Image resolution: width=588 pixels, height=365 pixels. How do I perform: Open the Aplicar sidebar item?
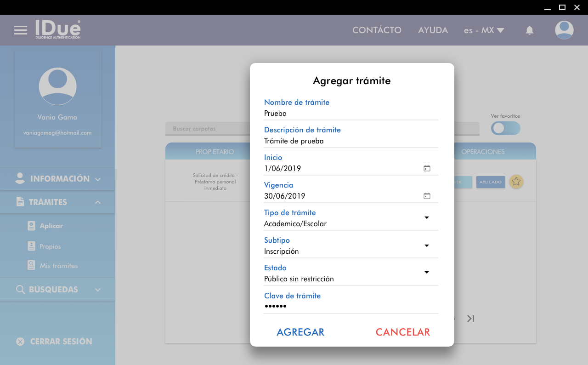coord(51,226)
